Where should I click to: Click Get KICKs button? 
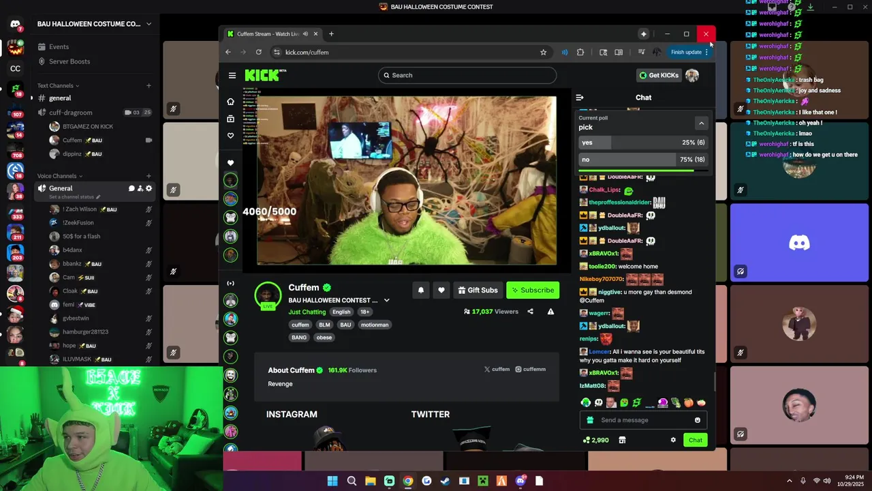pos(658,75)
